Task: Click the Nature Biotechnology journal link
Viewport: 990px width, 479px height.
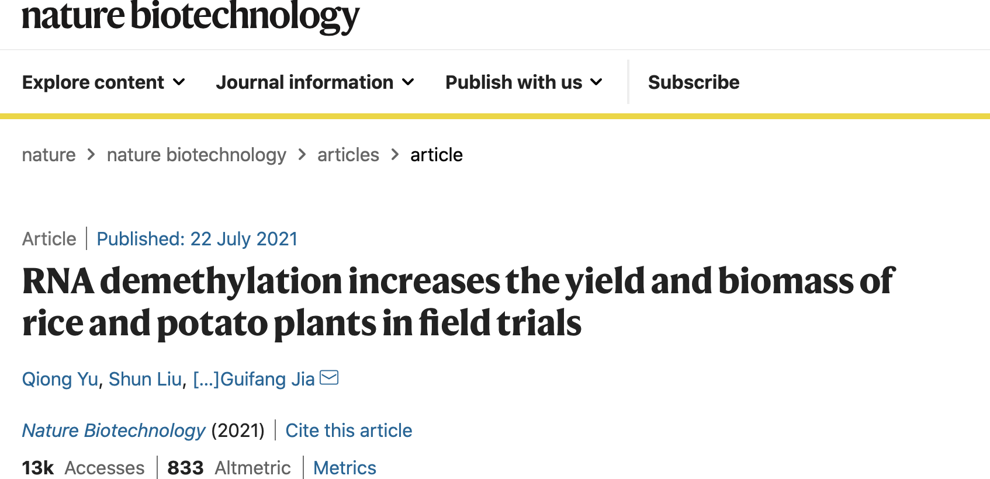Action: (114, 431)
